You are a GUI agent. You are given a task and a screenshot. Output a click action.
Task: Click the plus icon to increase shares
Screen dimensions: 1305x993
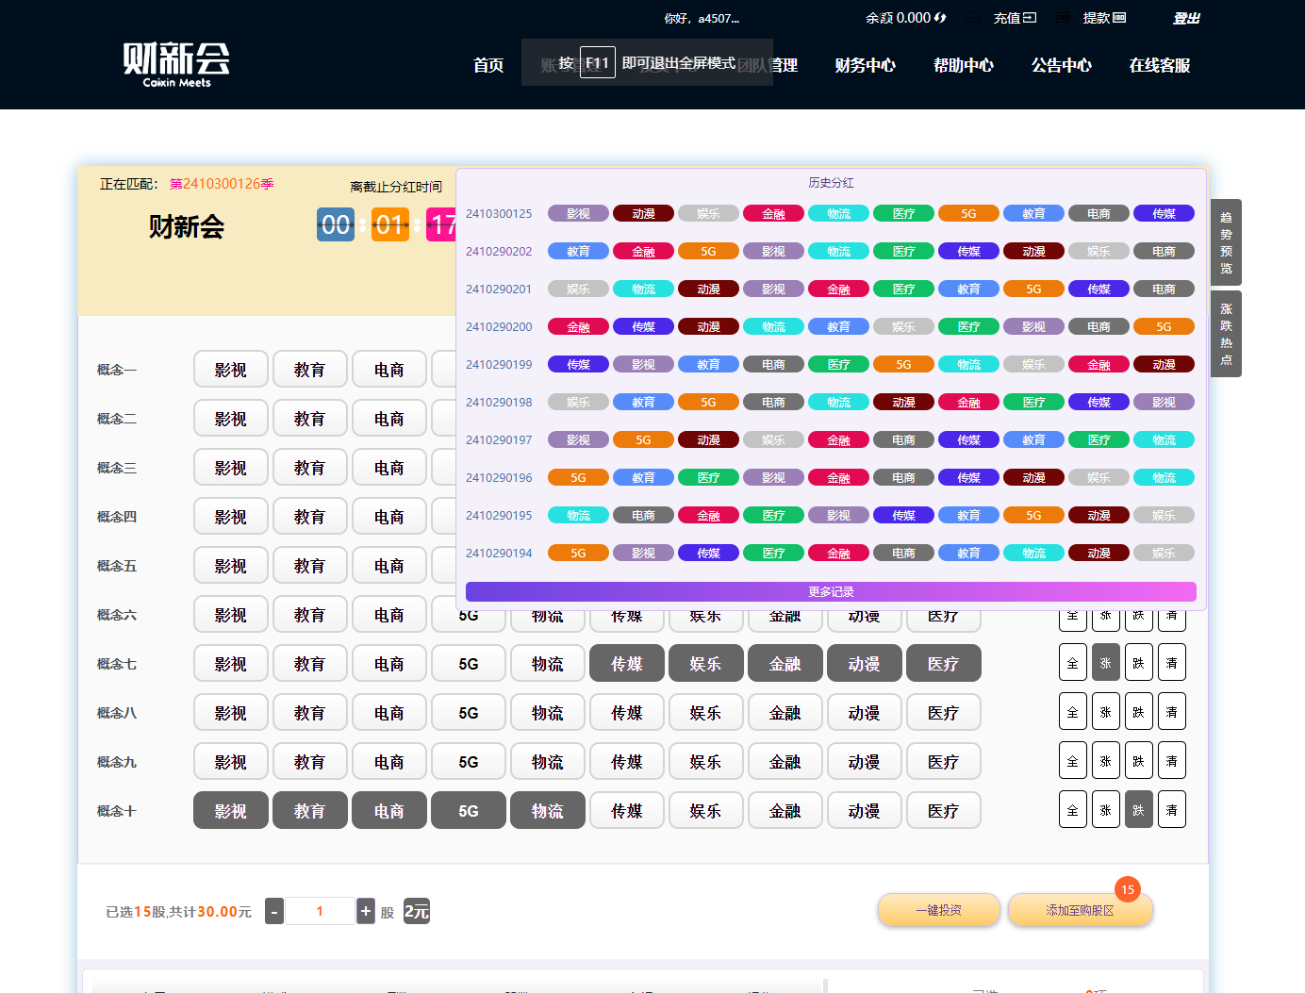click(366, 911)
